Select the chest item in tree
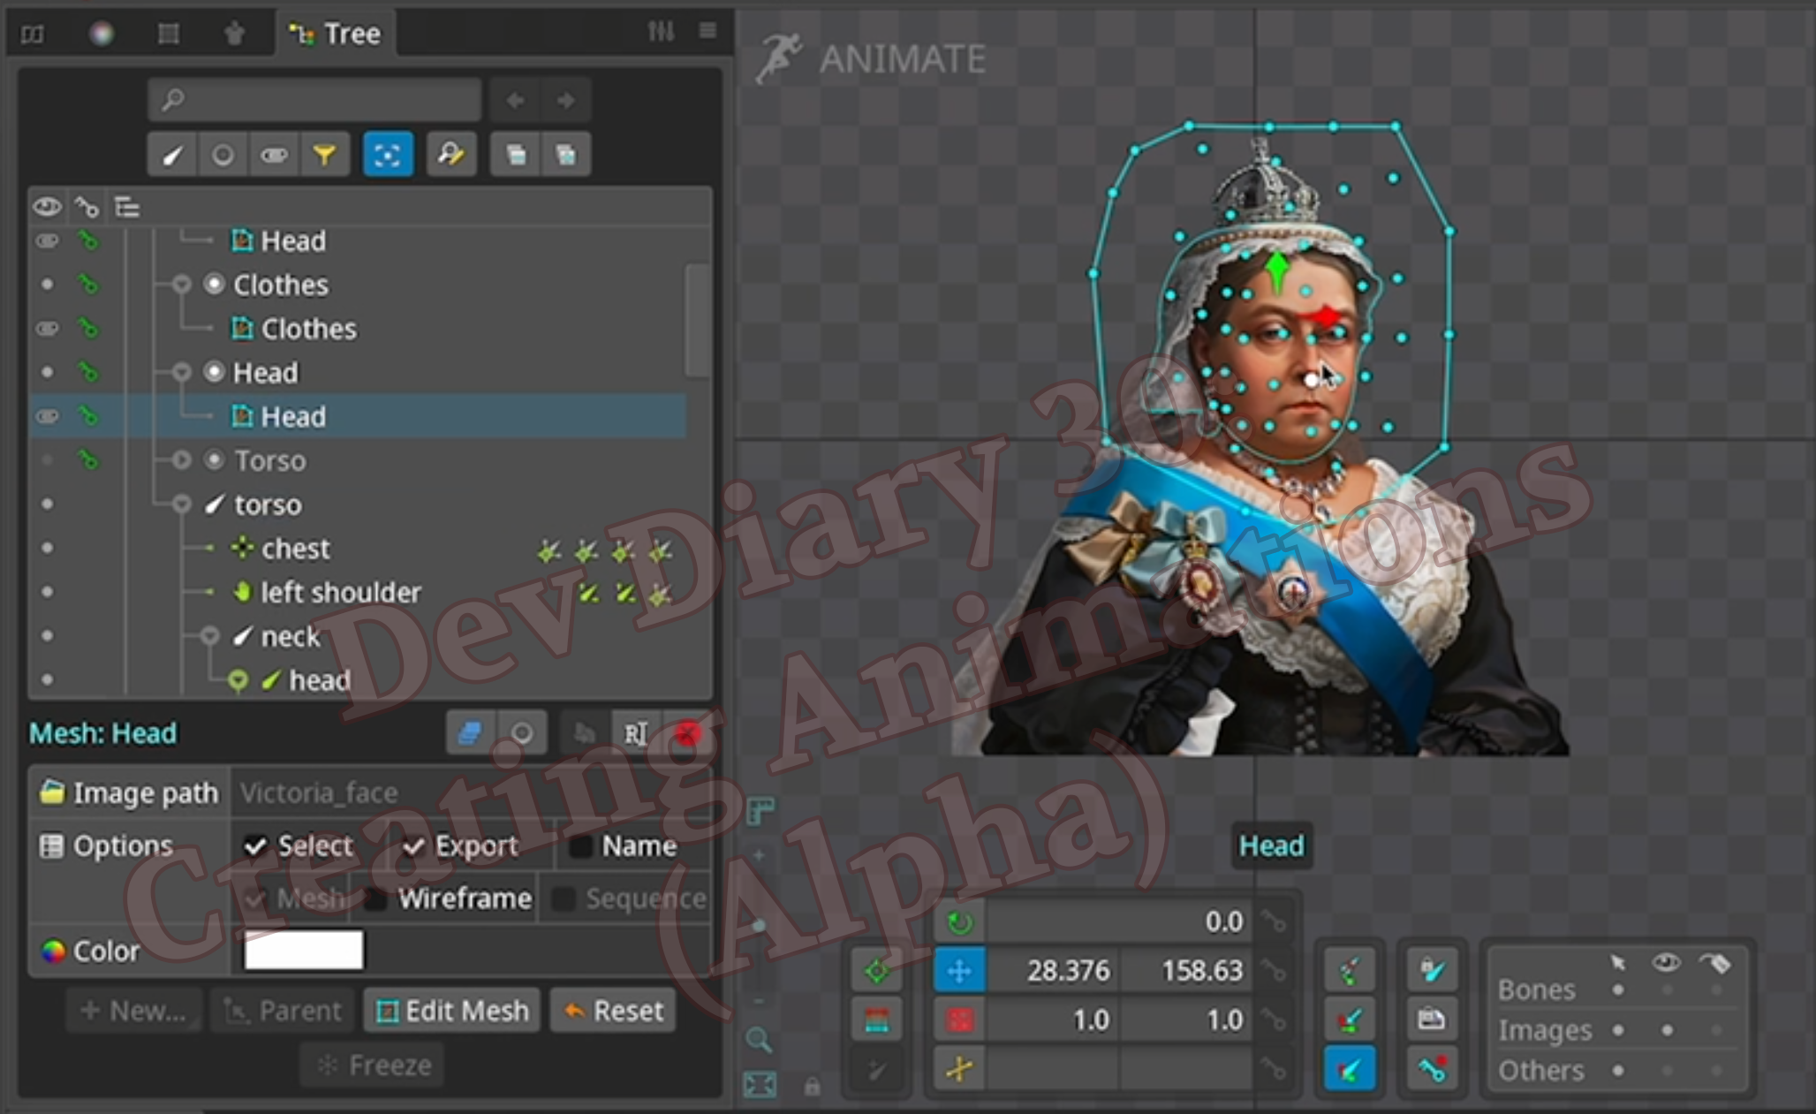1816x1114 pixels. (x=295, y=549)
